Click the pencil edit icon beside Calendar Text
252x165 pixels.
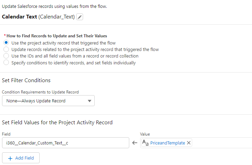click(x=80, y=17)
